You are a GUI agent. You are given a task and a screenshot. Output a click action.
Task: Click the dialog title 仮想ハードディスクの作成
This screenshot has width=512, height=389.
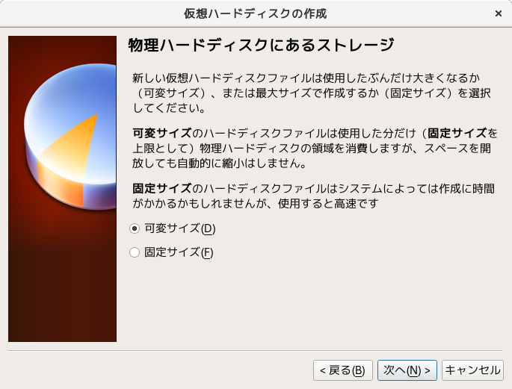point(255,13)
